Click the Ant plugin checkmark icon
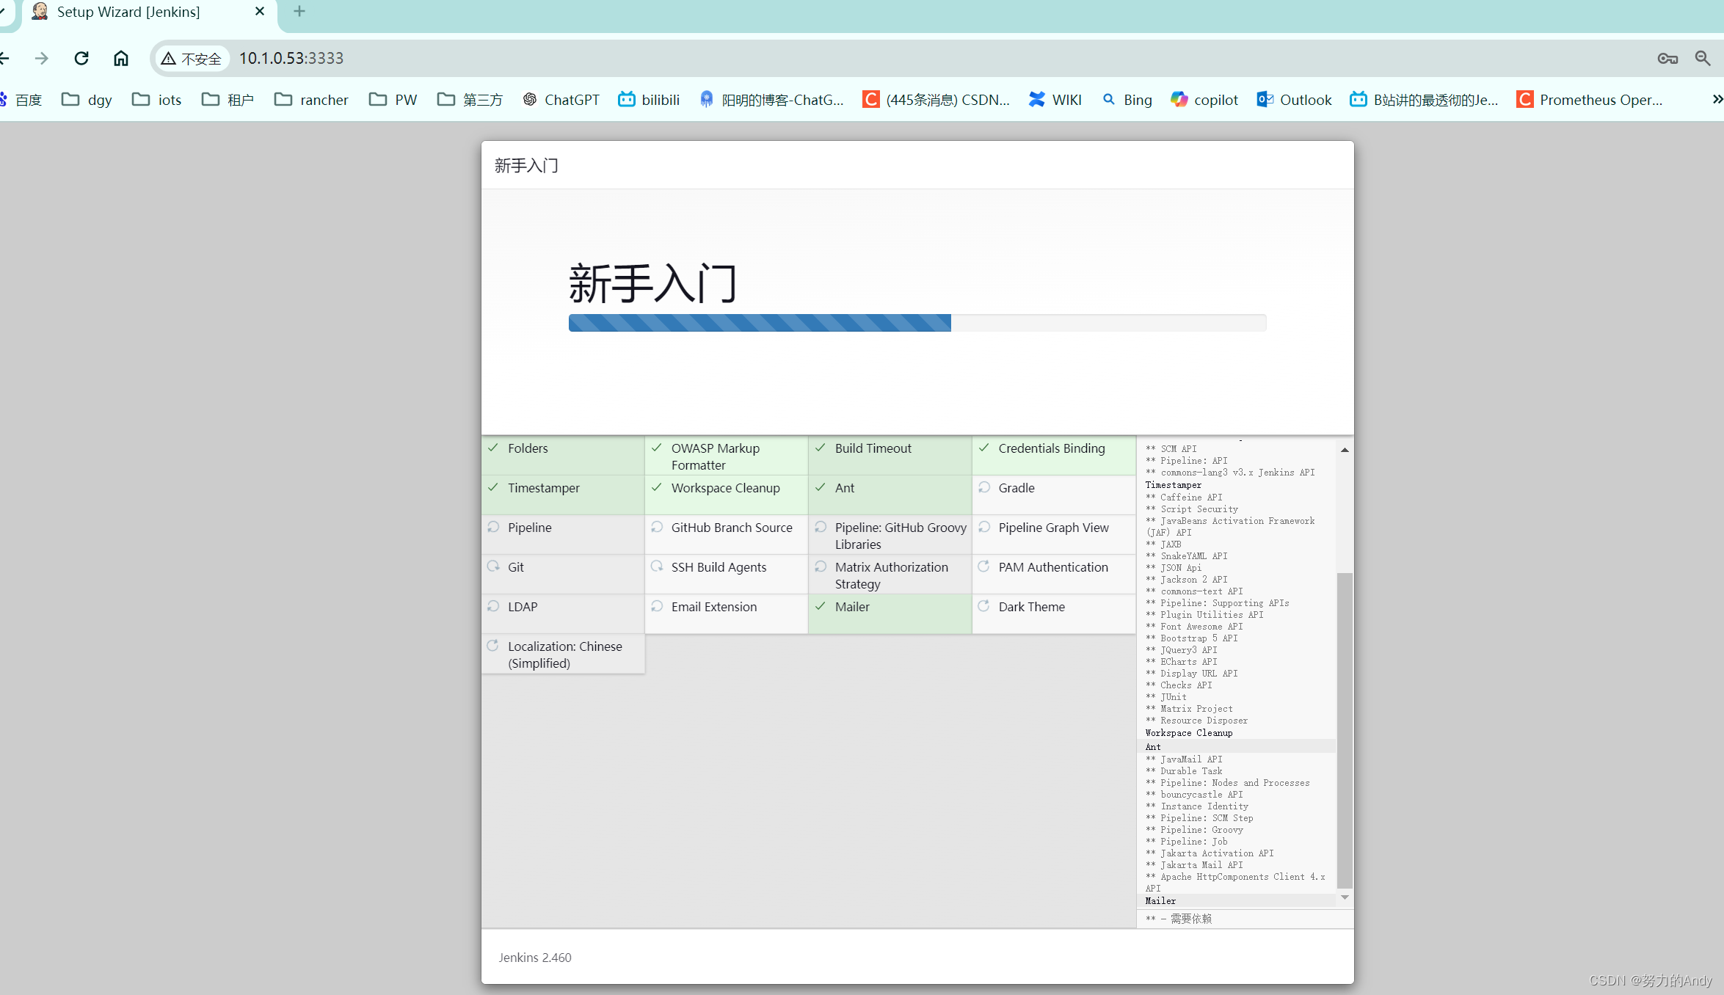1724x995 pixels. [x=821, y=487]
